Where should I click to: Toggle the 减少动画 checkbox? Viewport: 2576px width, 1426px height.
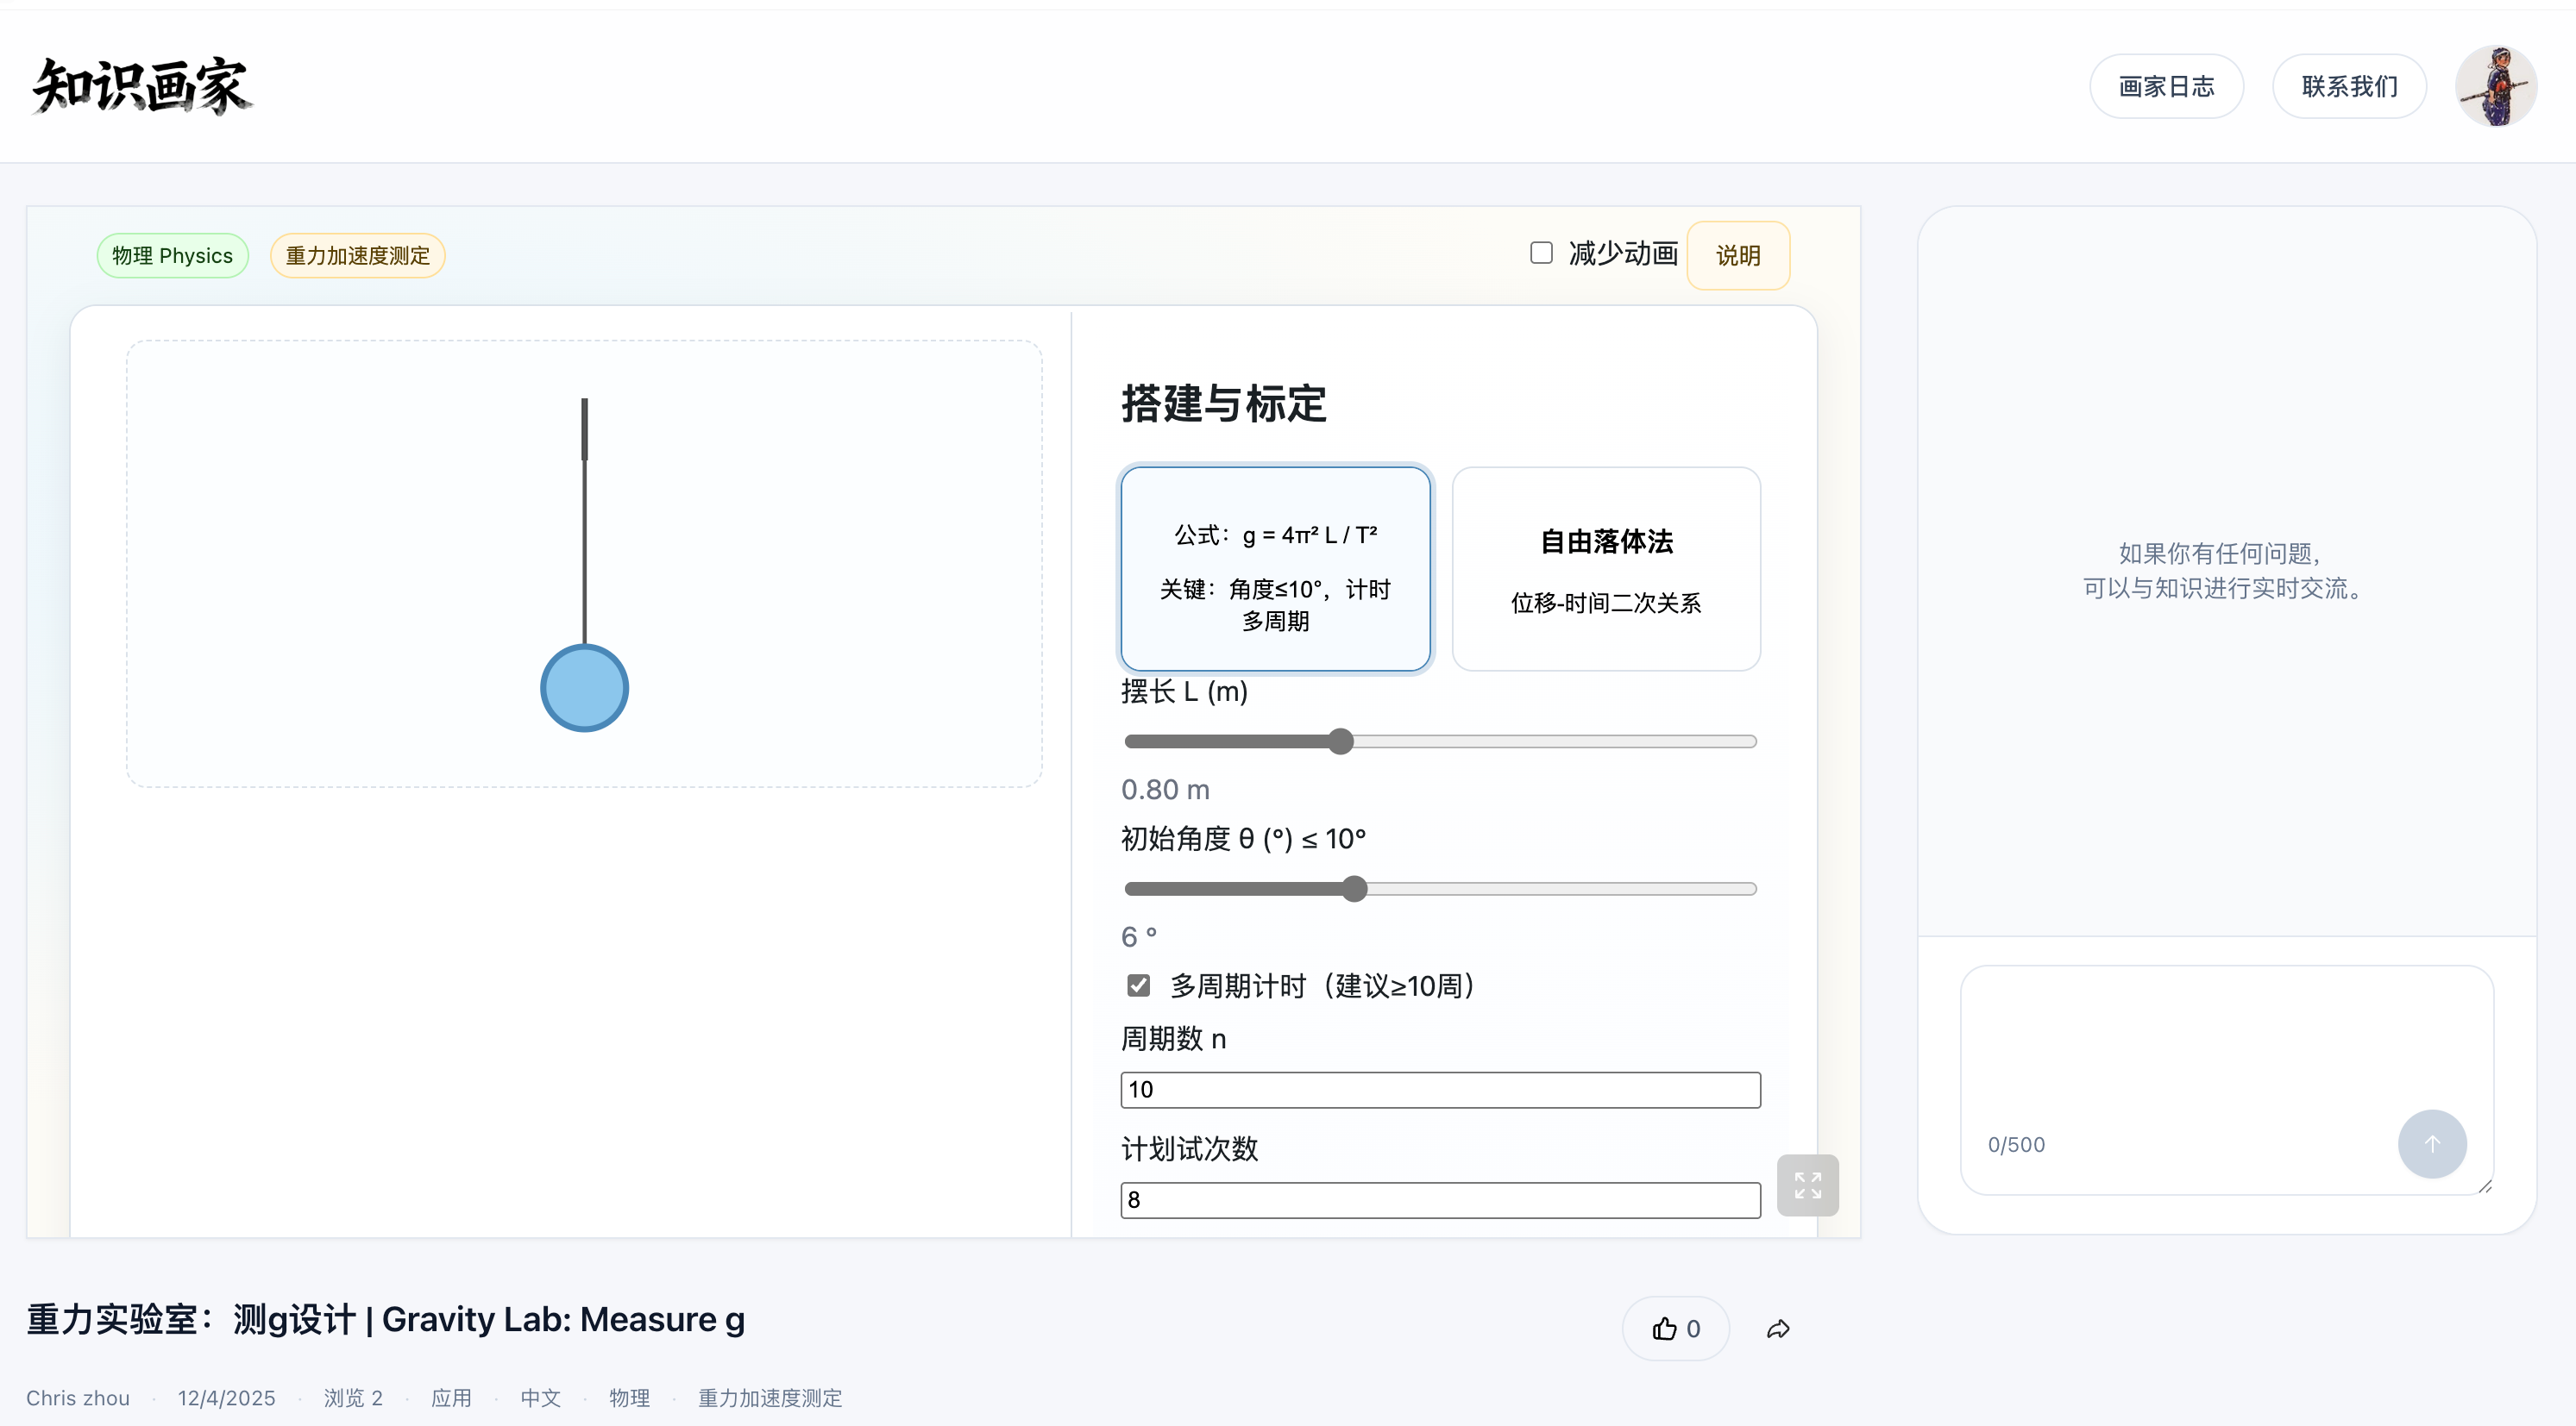tap(1542, 253)
